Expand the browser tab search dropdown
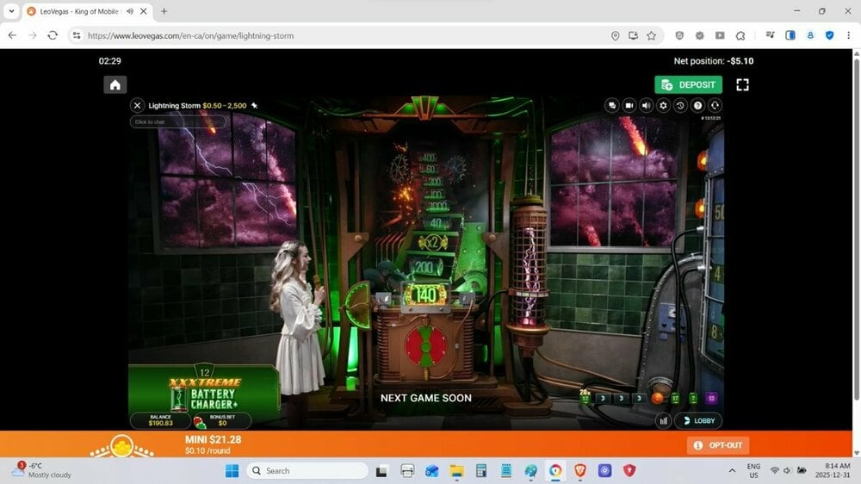Viewport: 861px width, 484px height. click(11, 11)
